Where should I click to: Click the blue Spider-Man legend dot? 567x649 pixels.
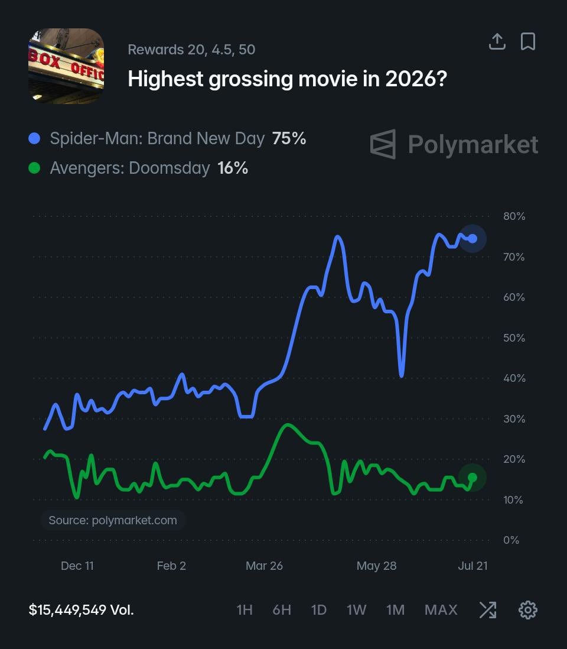pos(34,138)
